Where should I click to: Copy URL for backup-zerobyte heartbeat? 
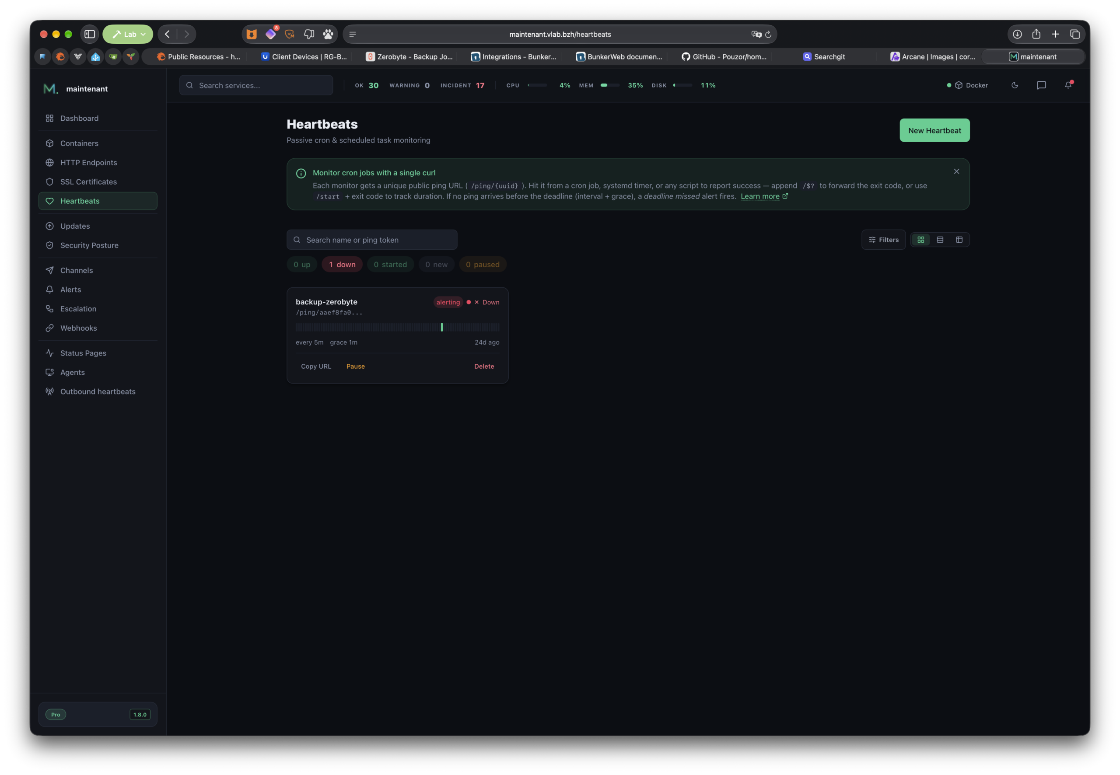pyautogui.click(x=316, y=366)
